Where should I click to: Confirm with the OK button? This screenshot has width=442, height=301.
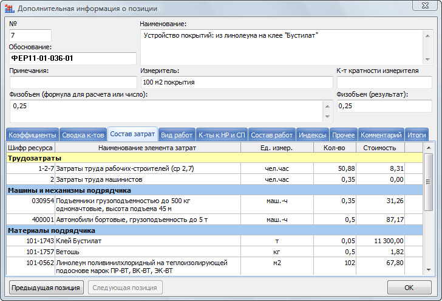409,288
